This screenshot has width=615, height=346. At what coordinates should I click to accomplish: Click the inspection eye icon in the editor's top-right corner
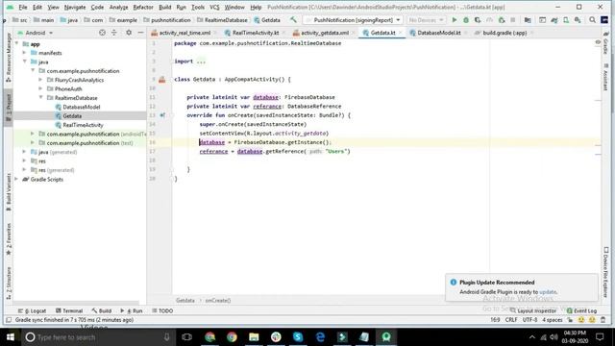tap(598, 42)
